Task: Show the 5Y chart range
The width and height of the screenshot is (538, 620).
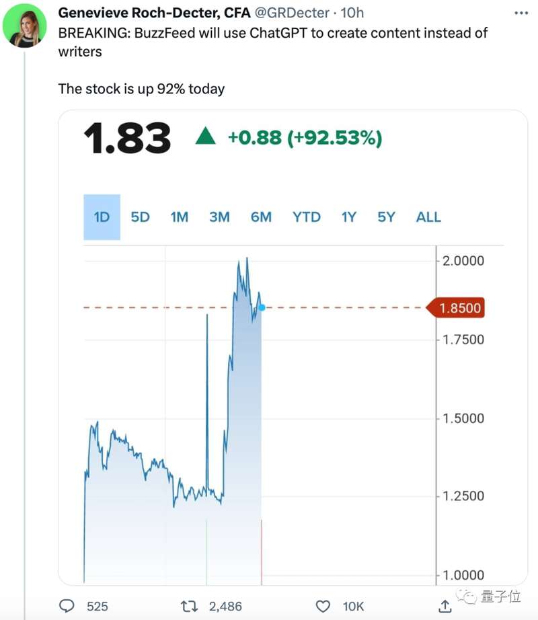Action: pyautogui.click(x=386, y=217)
